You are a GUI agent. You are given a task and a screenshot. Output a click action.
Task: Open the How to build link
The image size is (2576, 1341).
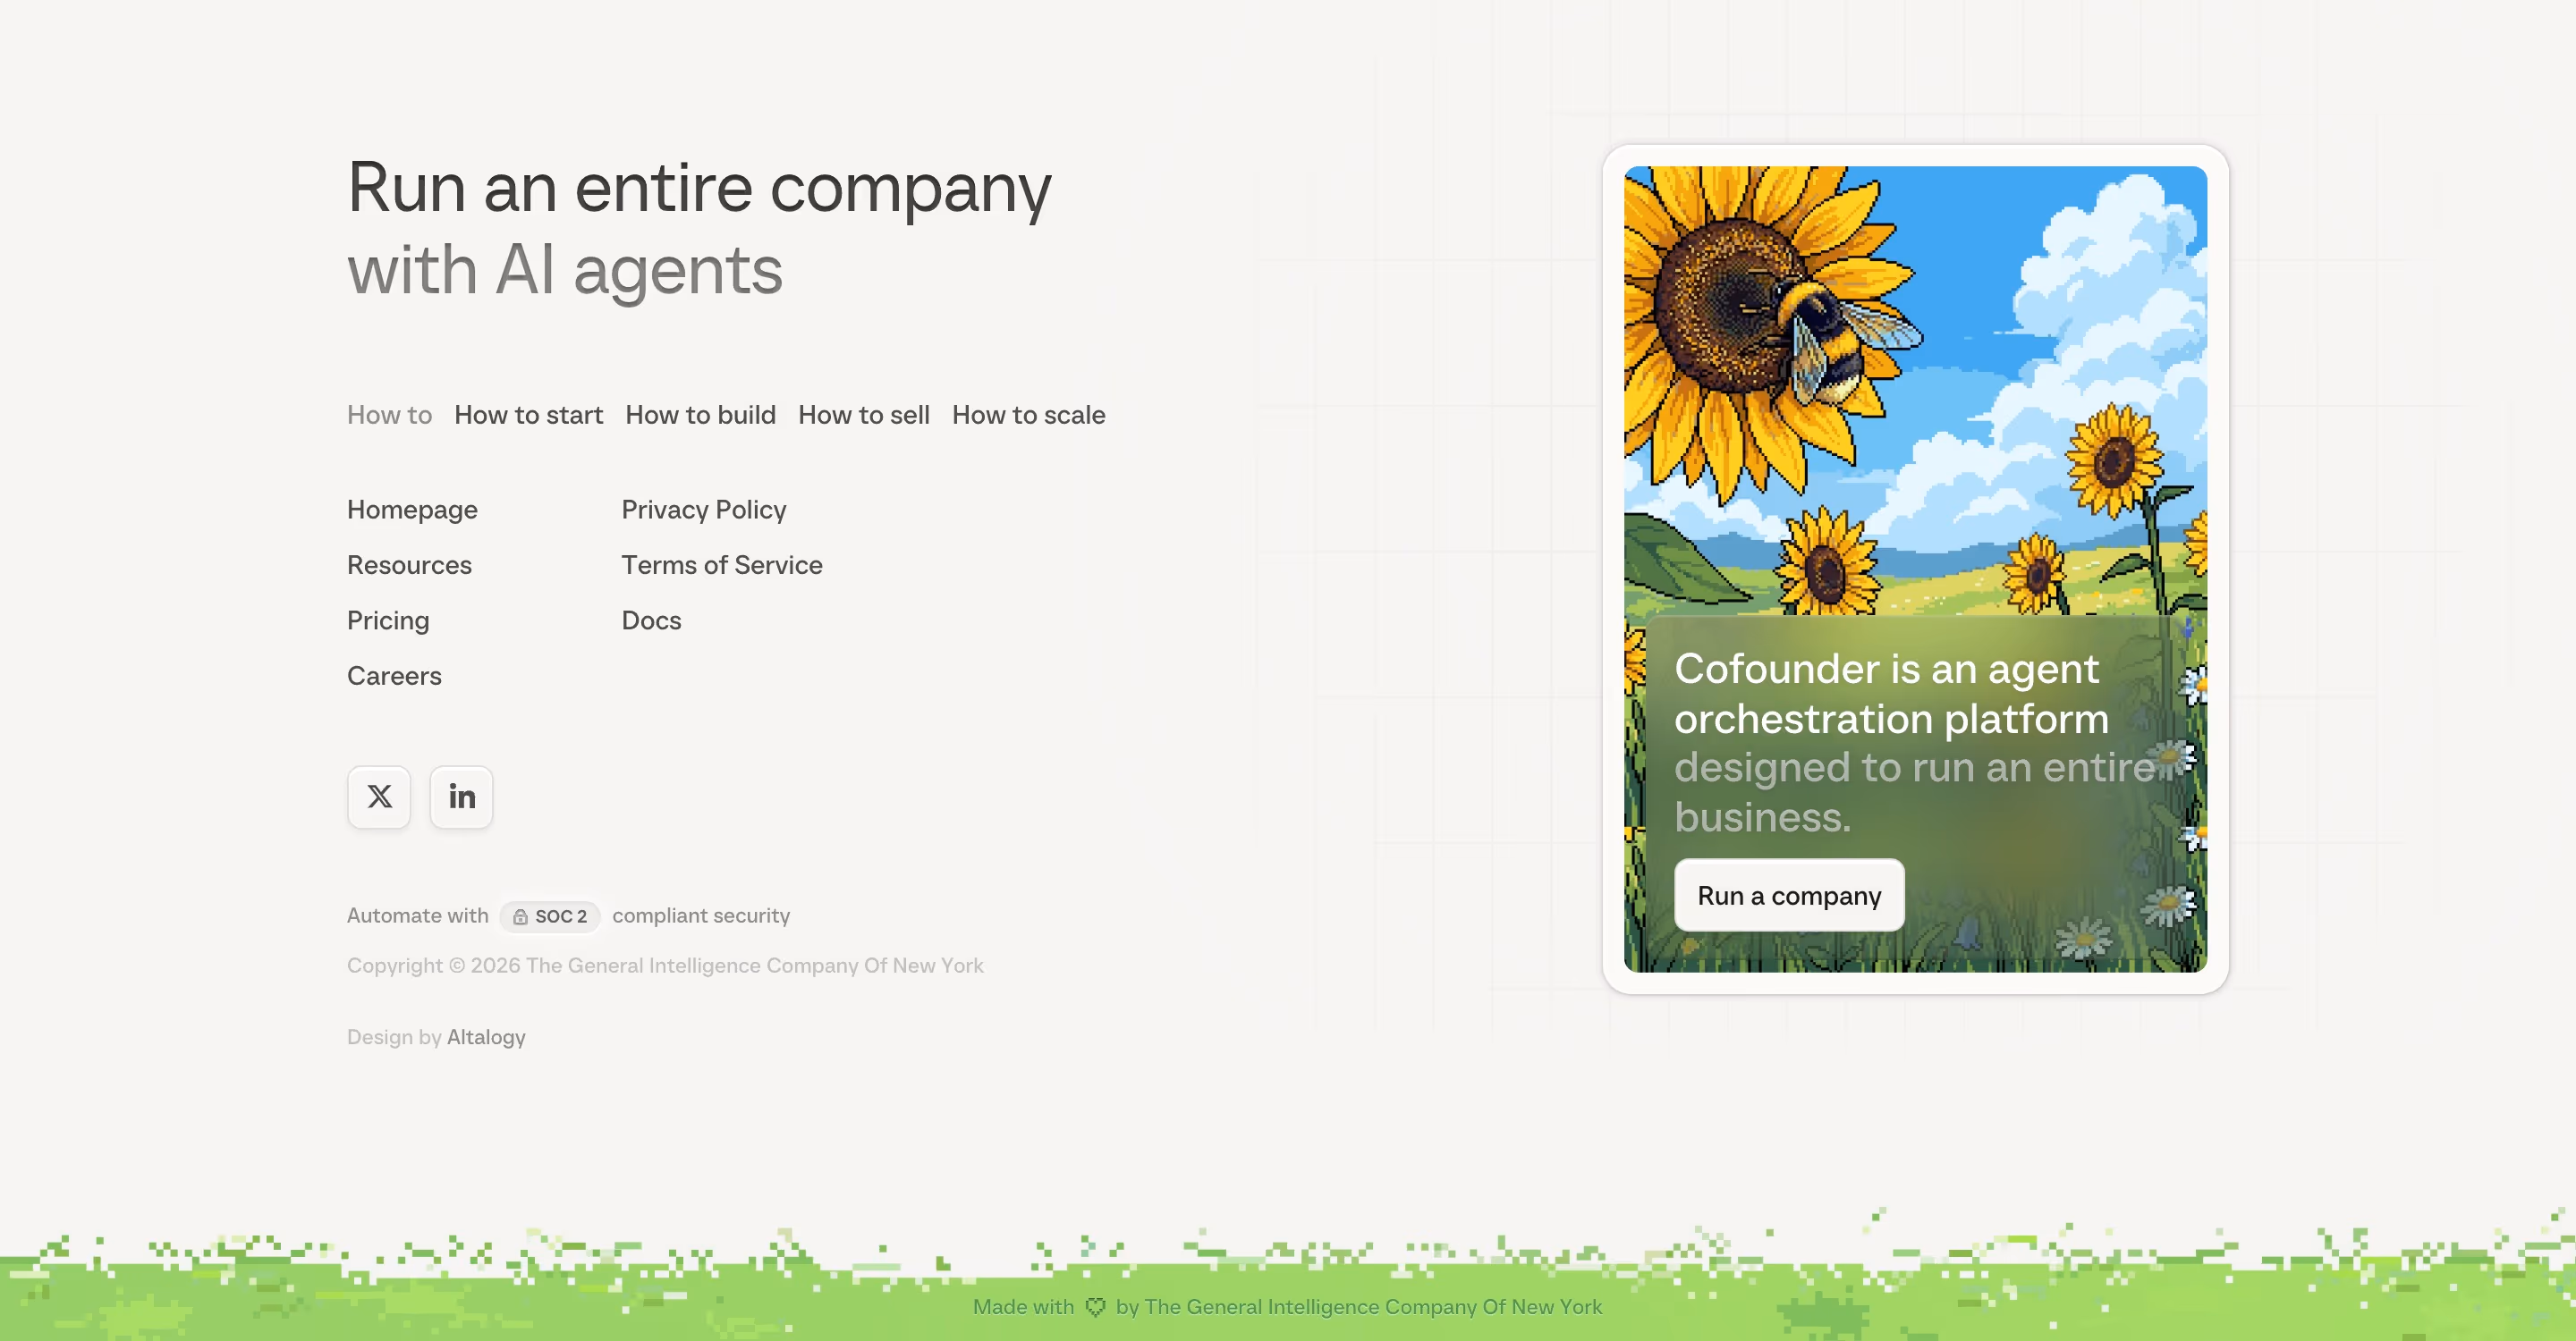pyautogui.click(x=700, y=415)
